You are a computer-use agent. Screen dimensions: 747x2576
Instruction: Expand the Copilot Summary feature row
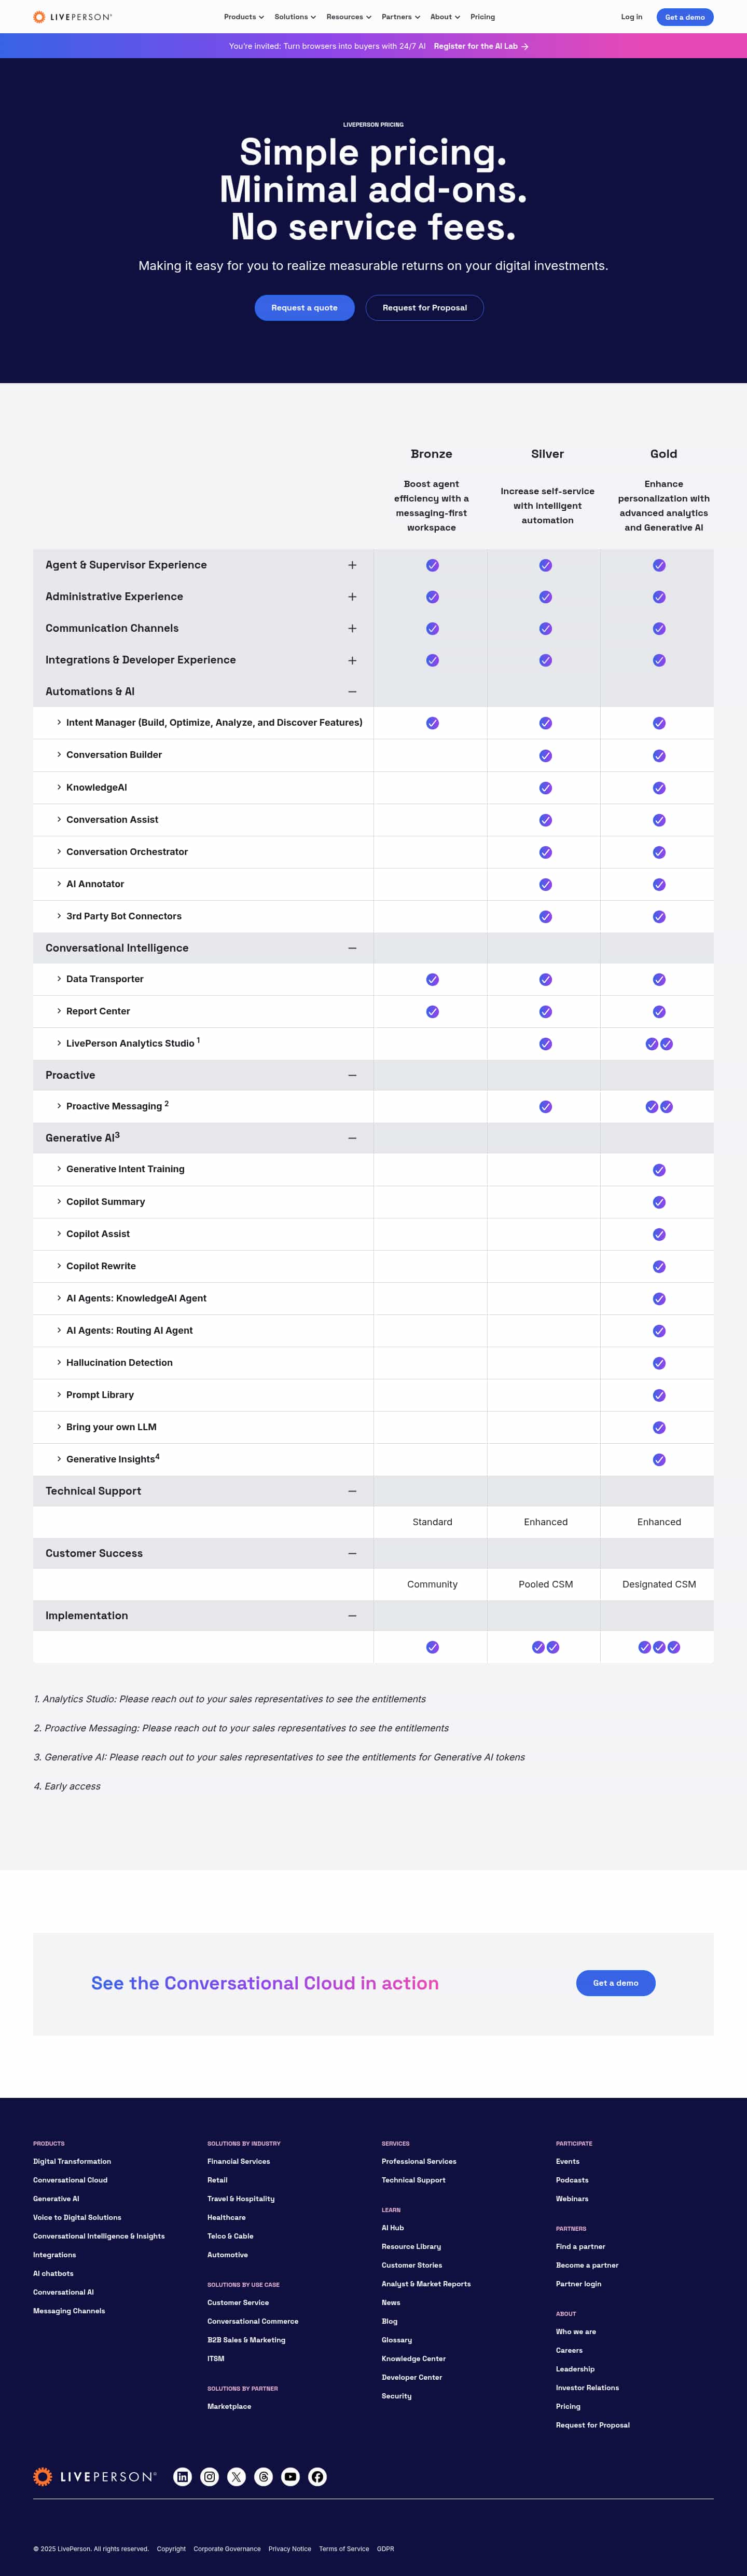click(59, 1201)
